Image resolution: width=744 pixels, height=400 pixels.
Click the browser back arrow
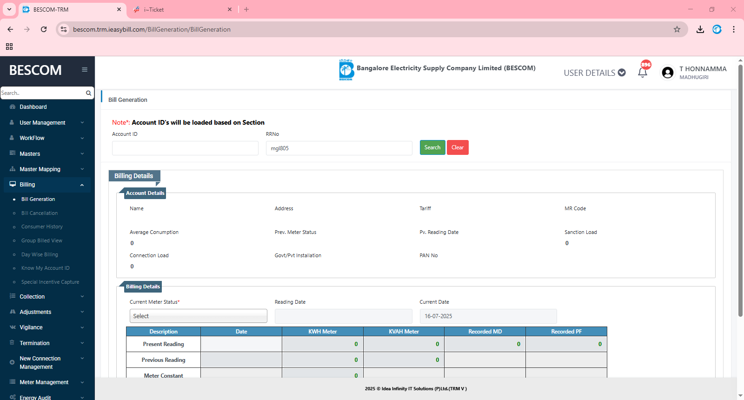click(x=10, y=29)
